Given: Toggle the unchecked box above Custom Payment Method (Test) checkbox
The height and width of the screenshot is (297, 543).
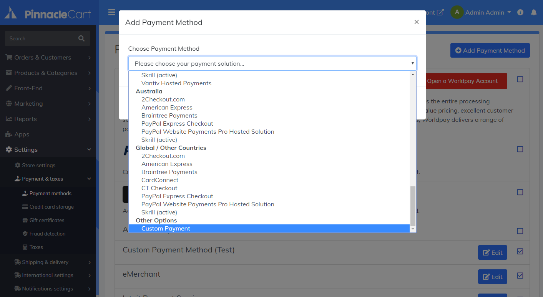Looking at the screenshot, I should pyautogui.click(x=520, y=231).
